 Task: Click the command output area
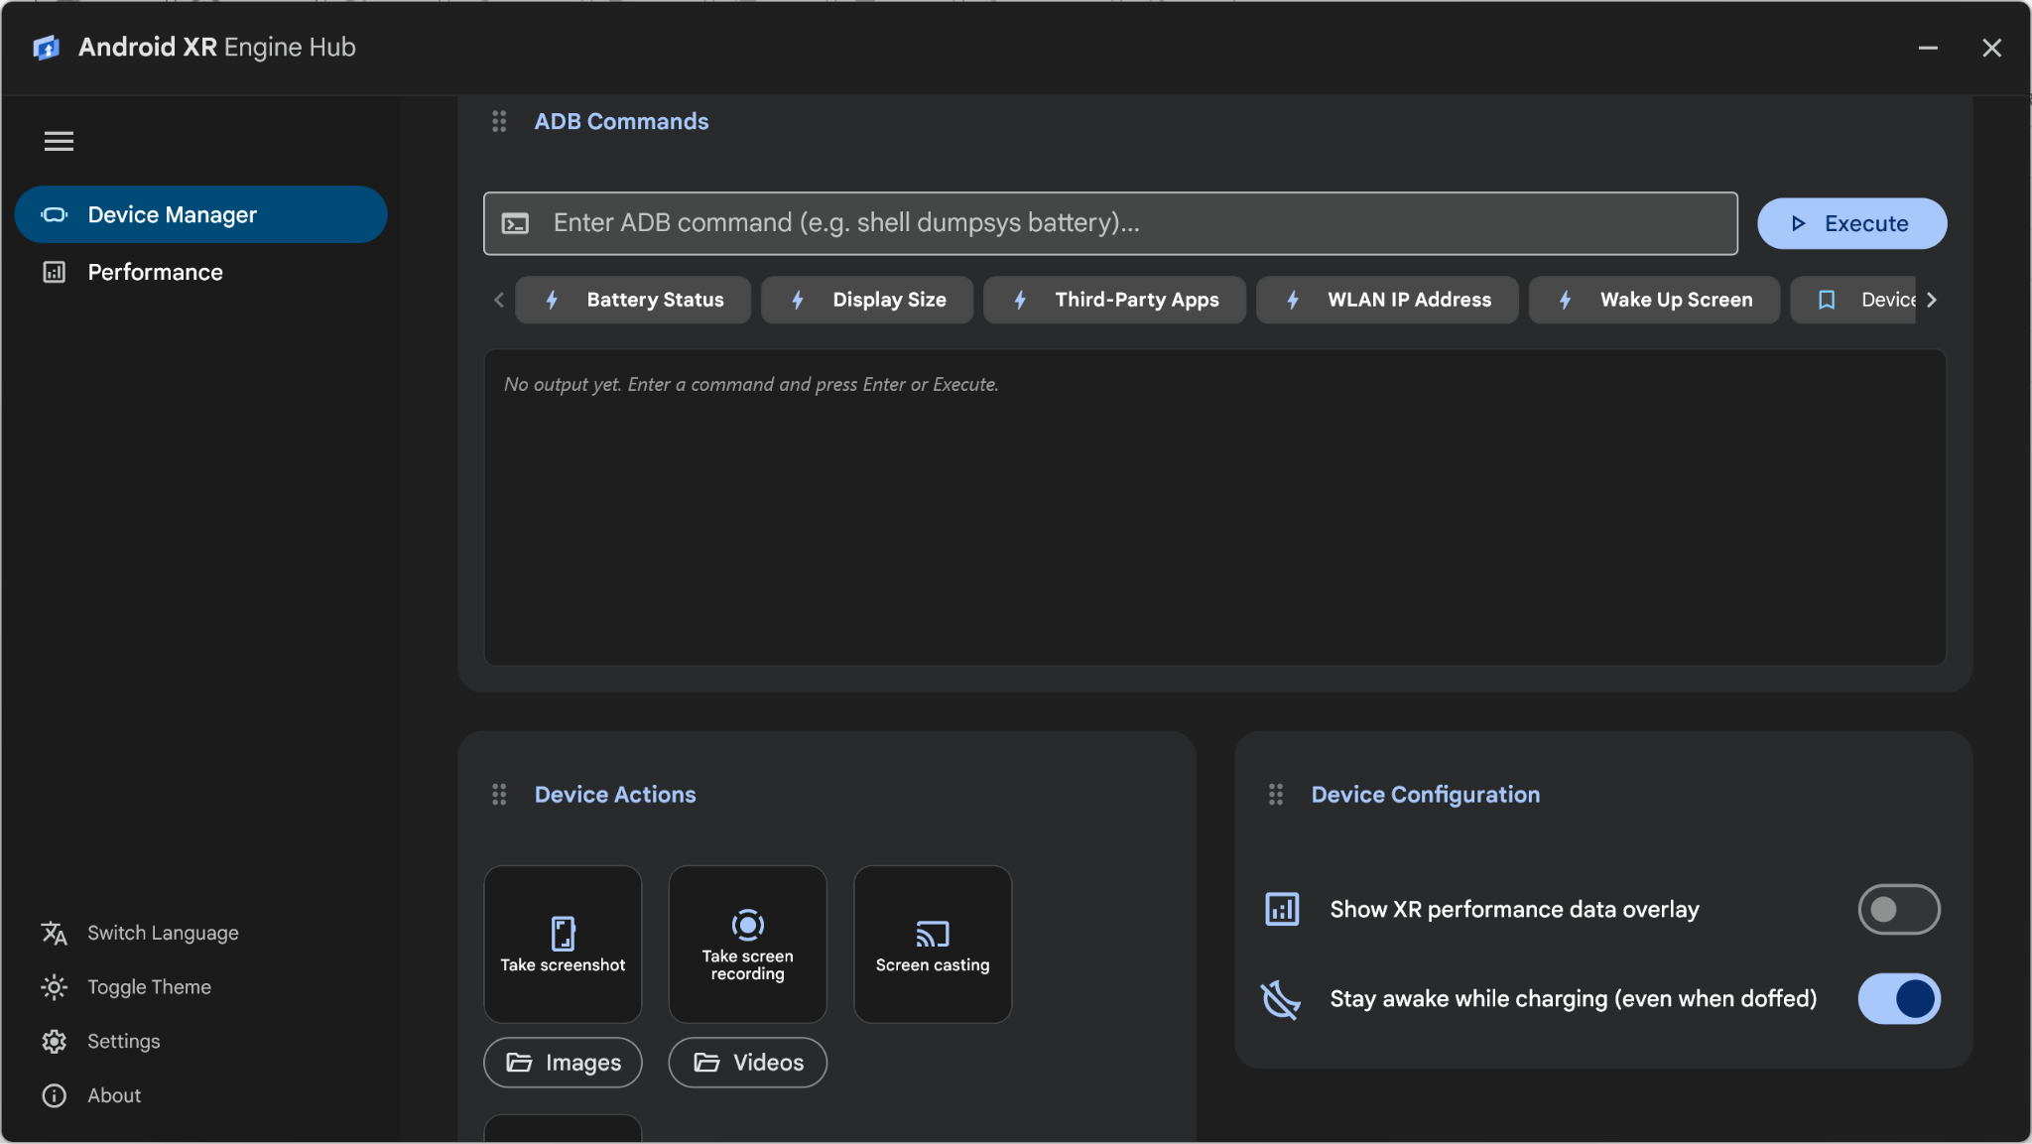tap(1214, 507)
